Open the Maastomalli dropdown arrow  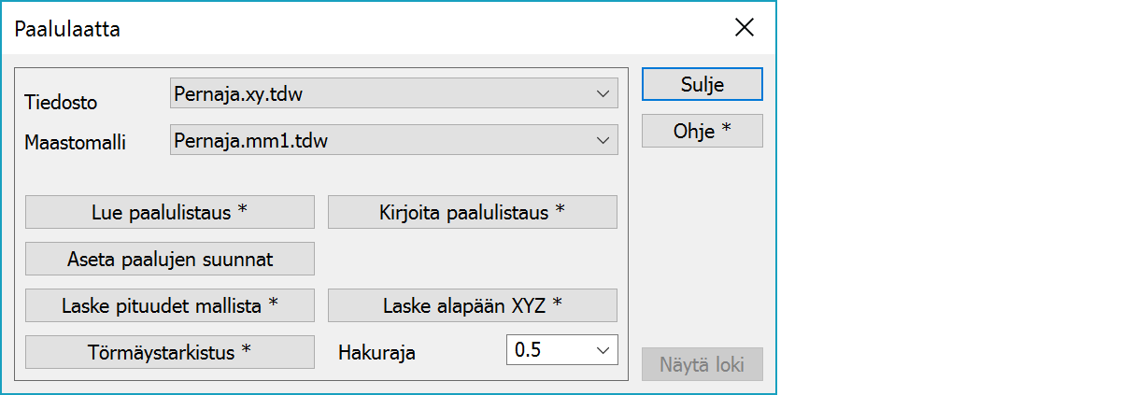(603, 140)
